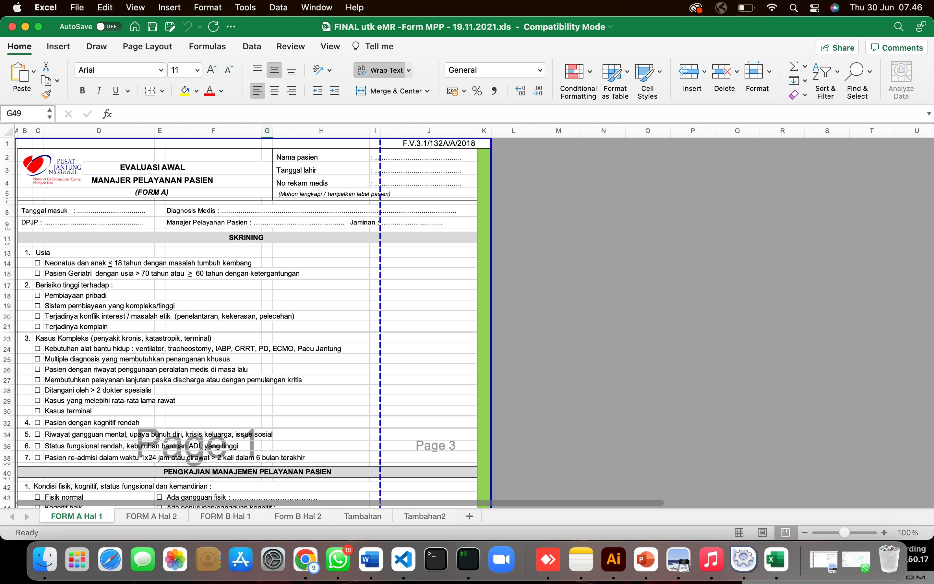
Task: Click the zoom slider handle
Action: tap(844, 533)
